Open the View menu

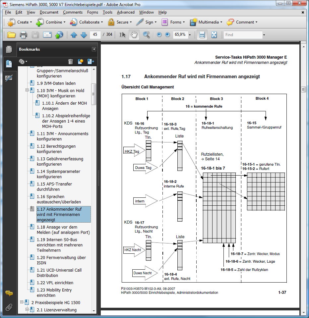point(31,12)
